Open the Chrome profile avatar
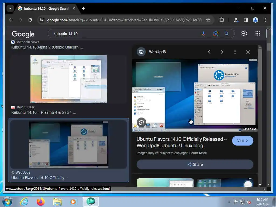 256,20
